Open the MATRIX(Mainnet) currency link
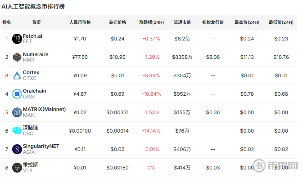This screenshot has width=303, height=178. [44, 109]
